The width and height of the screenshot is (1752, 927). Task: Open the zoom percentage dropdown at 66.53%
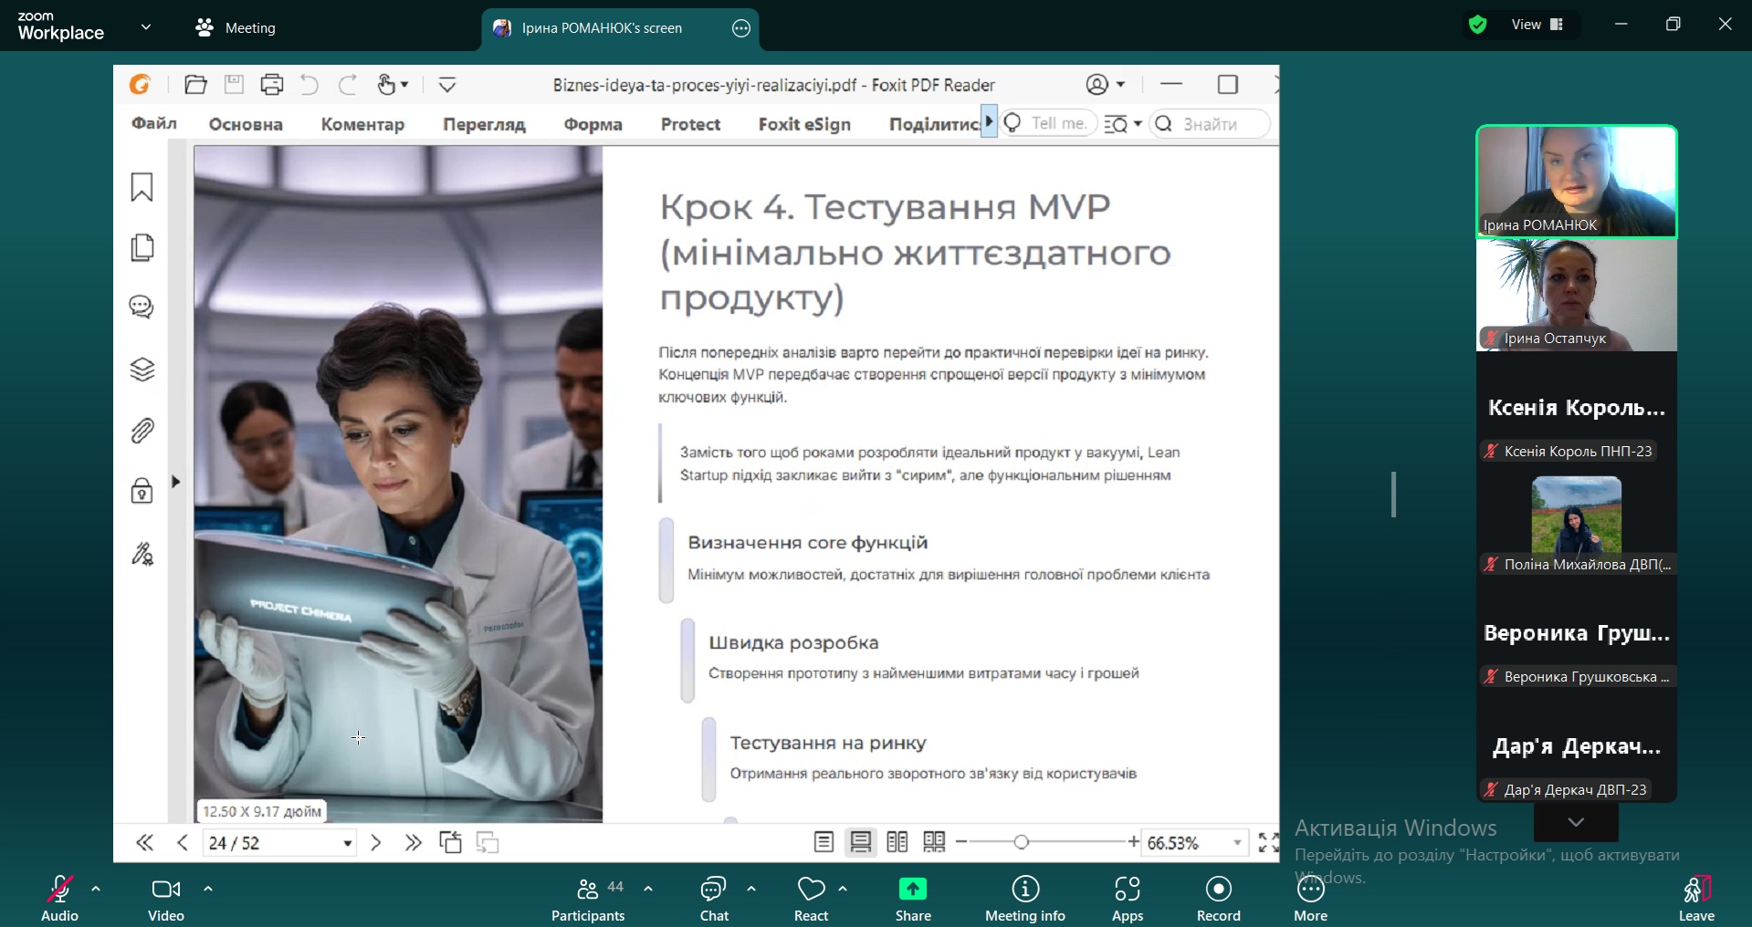[1237, 842]
